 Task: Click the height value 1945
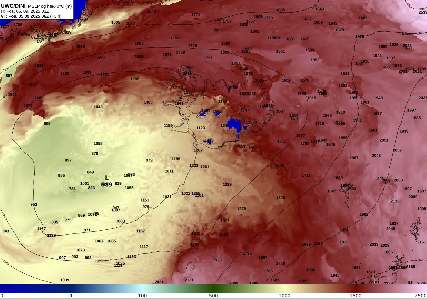(x=335, y=275)
